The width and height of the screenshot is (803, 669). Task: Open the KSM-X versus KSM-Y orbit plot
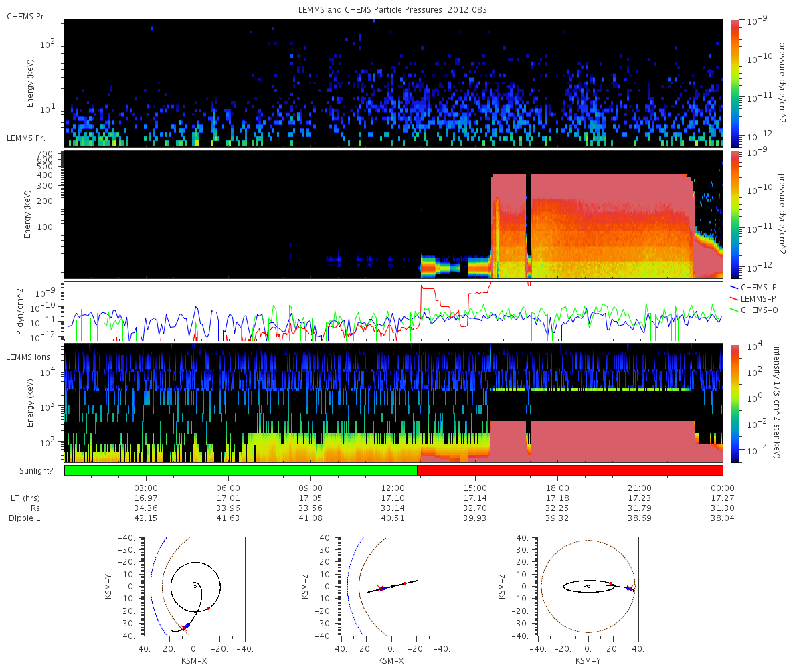(x=194, y=586)
